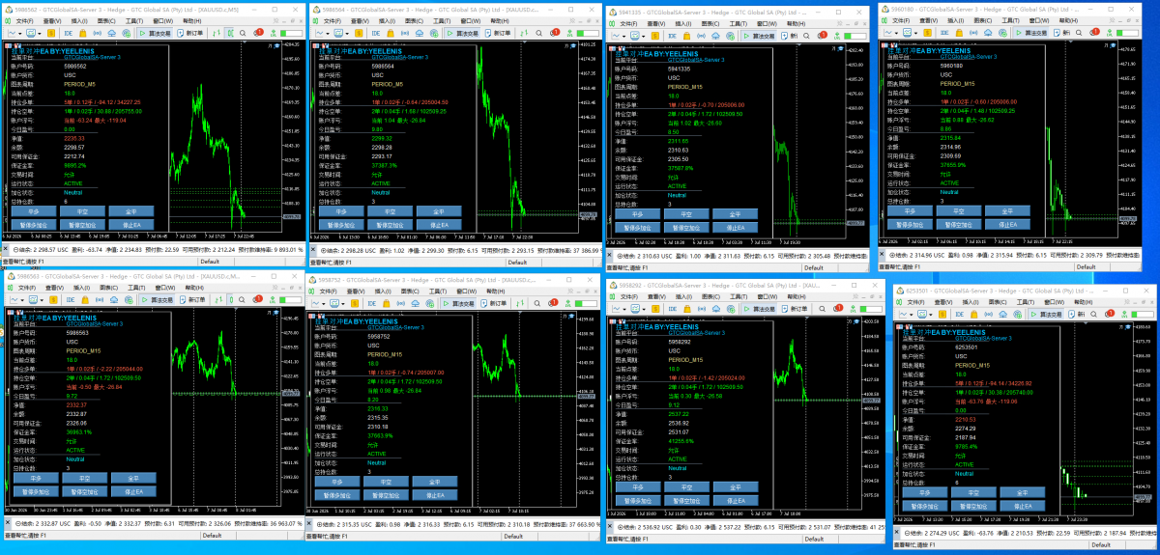The width and height of the screenshot is (1160, 555).
Task: Toggle 算法交易 algo trading in window 5958292
Action: (761, 309)
